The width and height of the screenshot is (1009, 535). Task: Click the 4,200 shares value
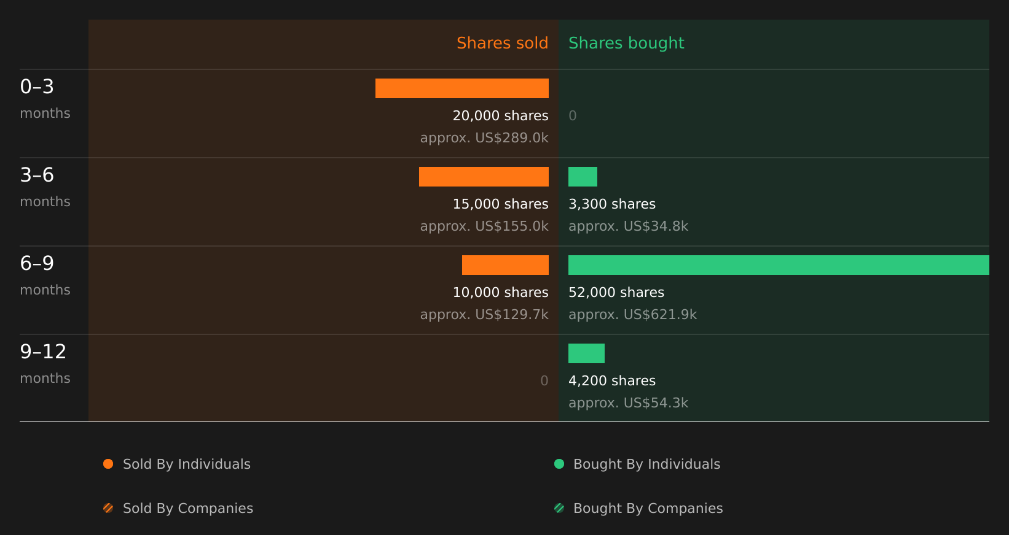(612, 381)
